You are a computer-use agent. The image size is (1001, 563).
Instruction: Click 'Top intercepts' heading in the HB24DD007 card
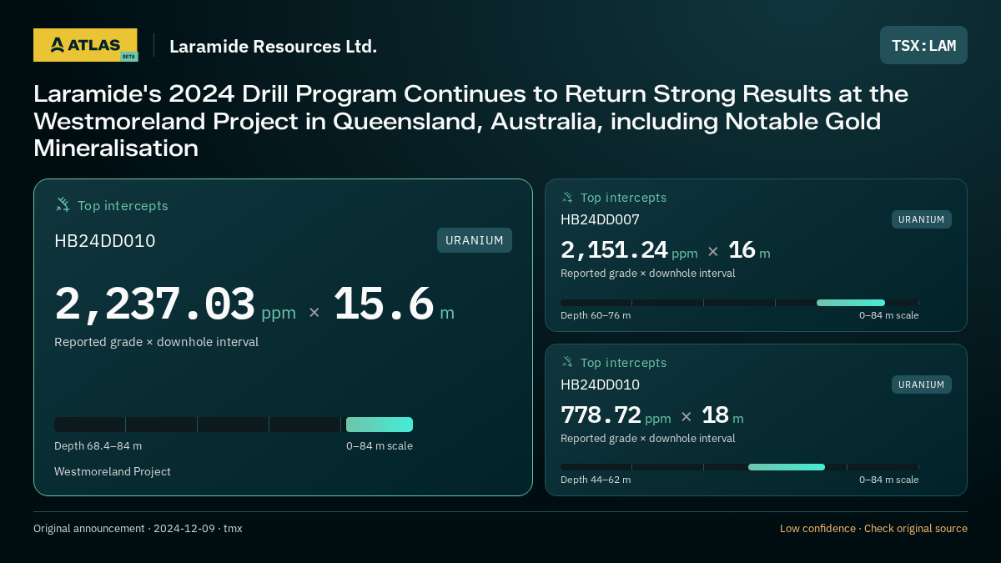point(623,198)
